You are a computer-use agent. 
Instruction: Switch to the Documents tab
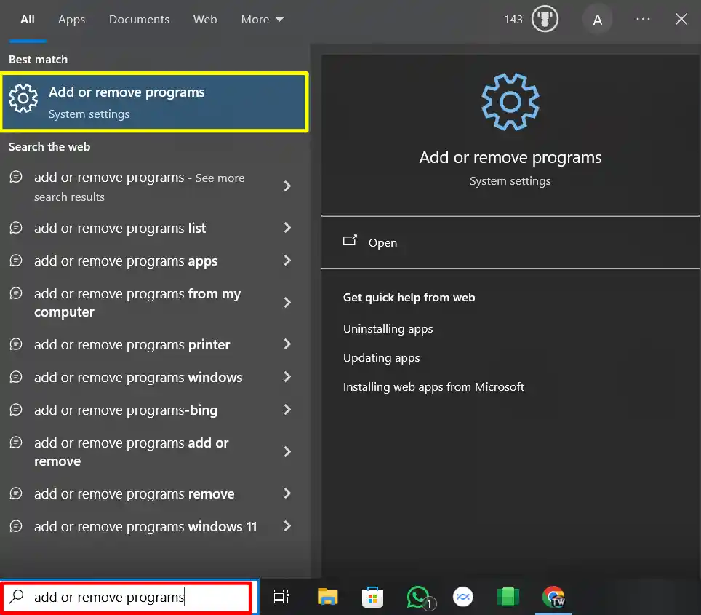pyautogui.click(x=139, y=19)
